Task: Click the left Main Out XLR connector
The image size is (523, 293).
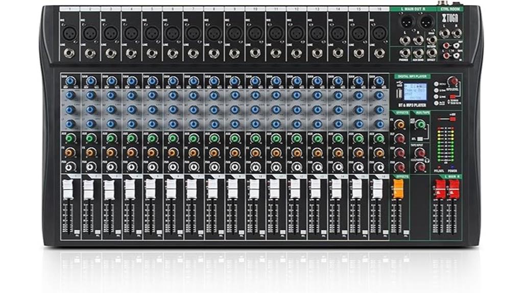Action: [407, 22]
